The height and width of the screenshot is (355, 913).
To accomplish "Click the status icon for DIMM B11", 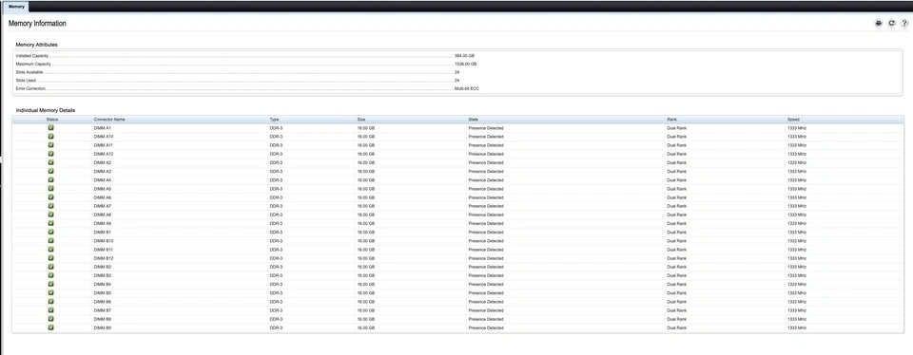I will tap(51, 250).
